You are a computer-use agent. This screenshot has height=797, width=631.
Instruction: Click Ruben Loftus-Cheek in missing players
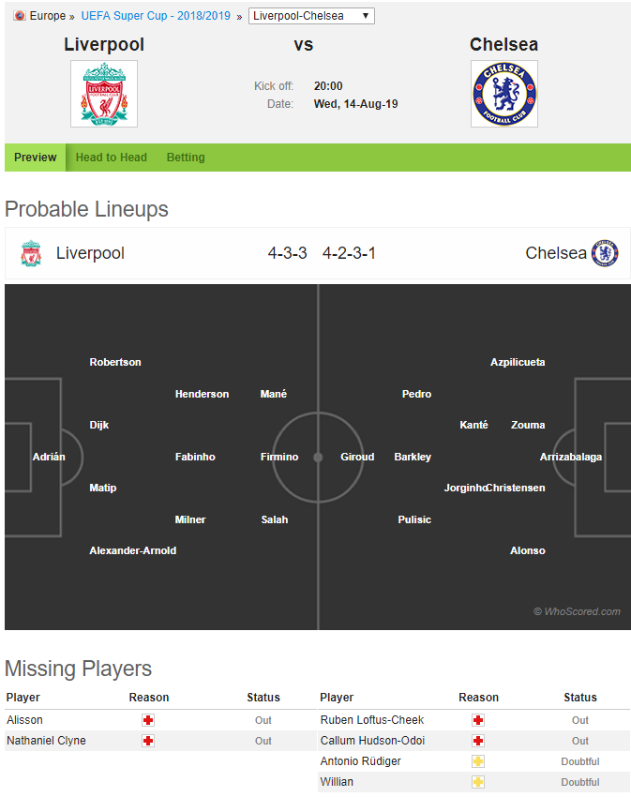371,720
